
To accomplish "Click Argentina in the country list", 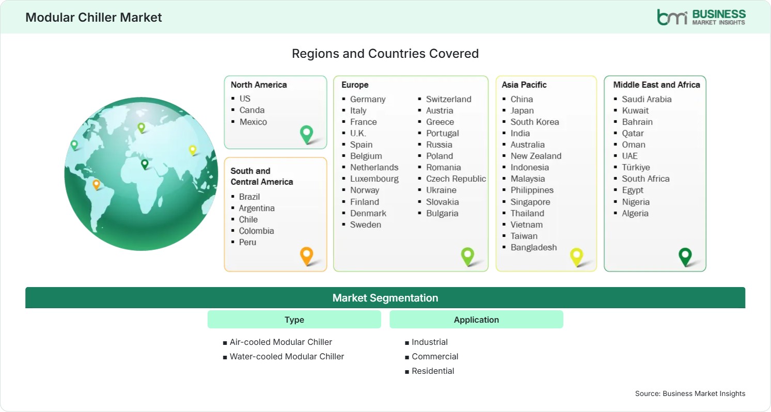I will click(257, 208).
